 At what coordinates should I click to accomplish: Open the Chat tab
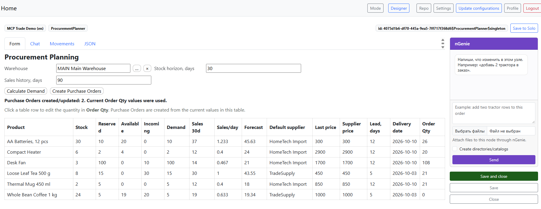pos(35,44)
